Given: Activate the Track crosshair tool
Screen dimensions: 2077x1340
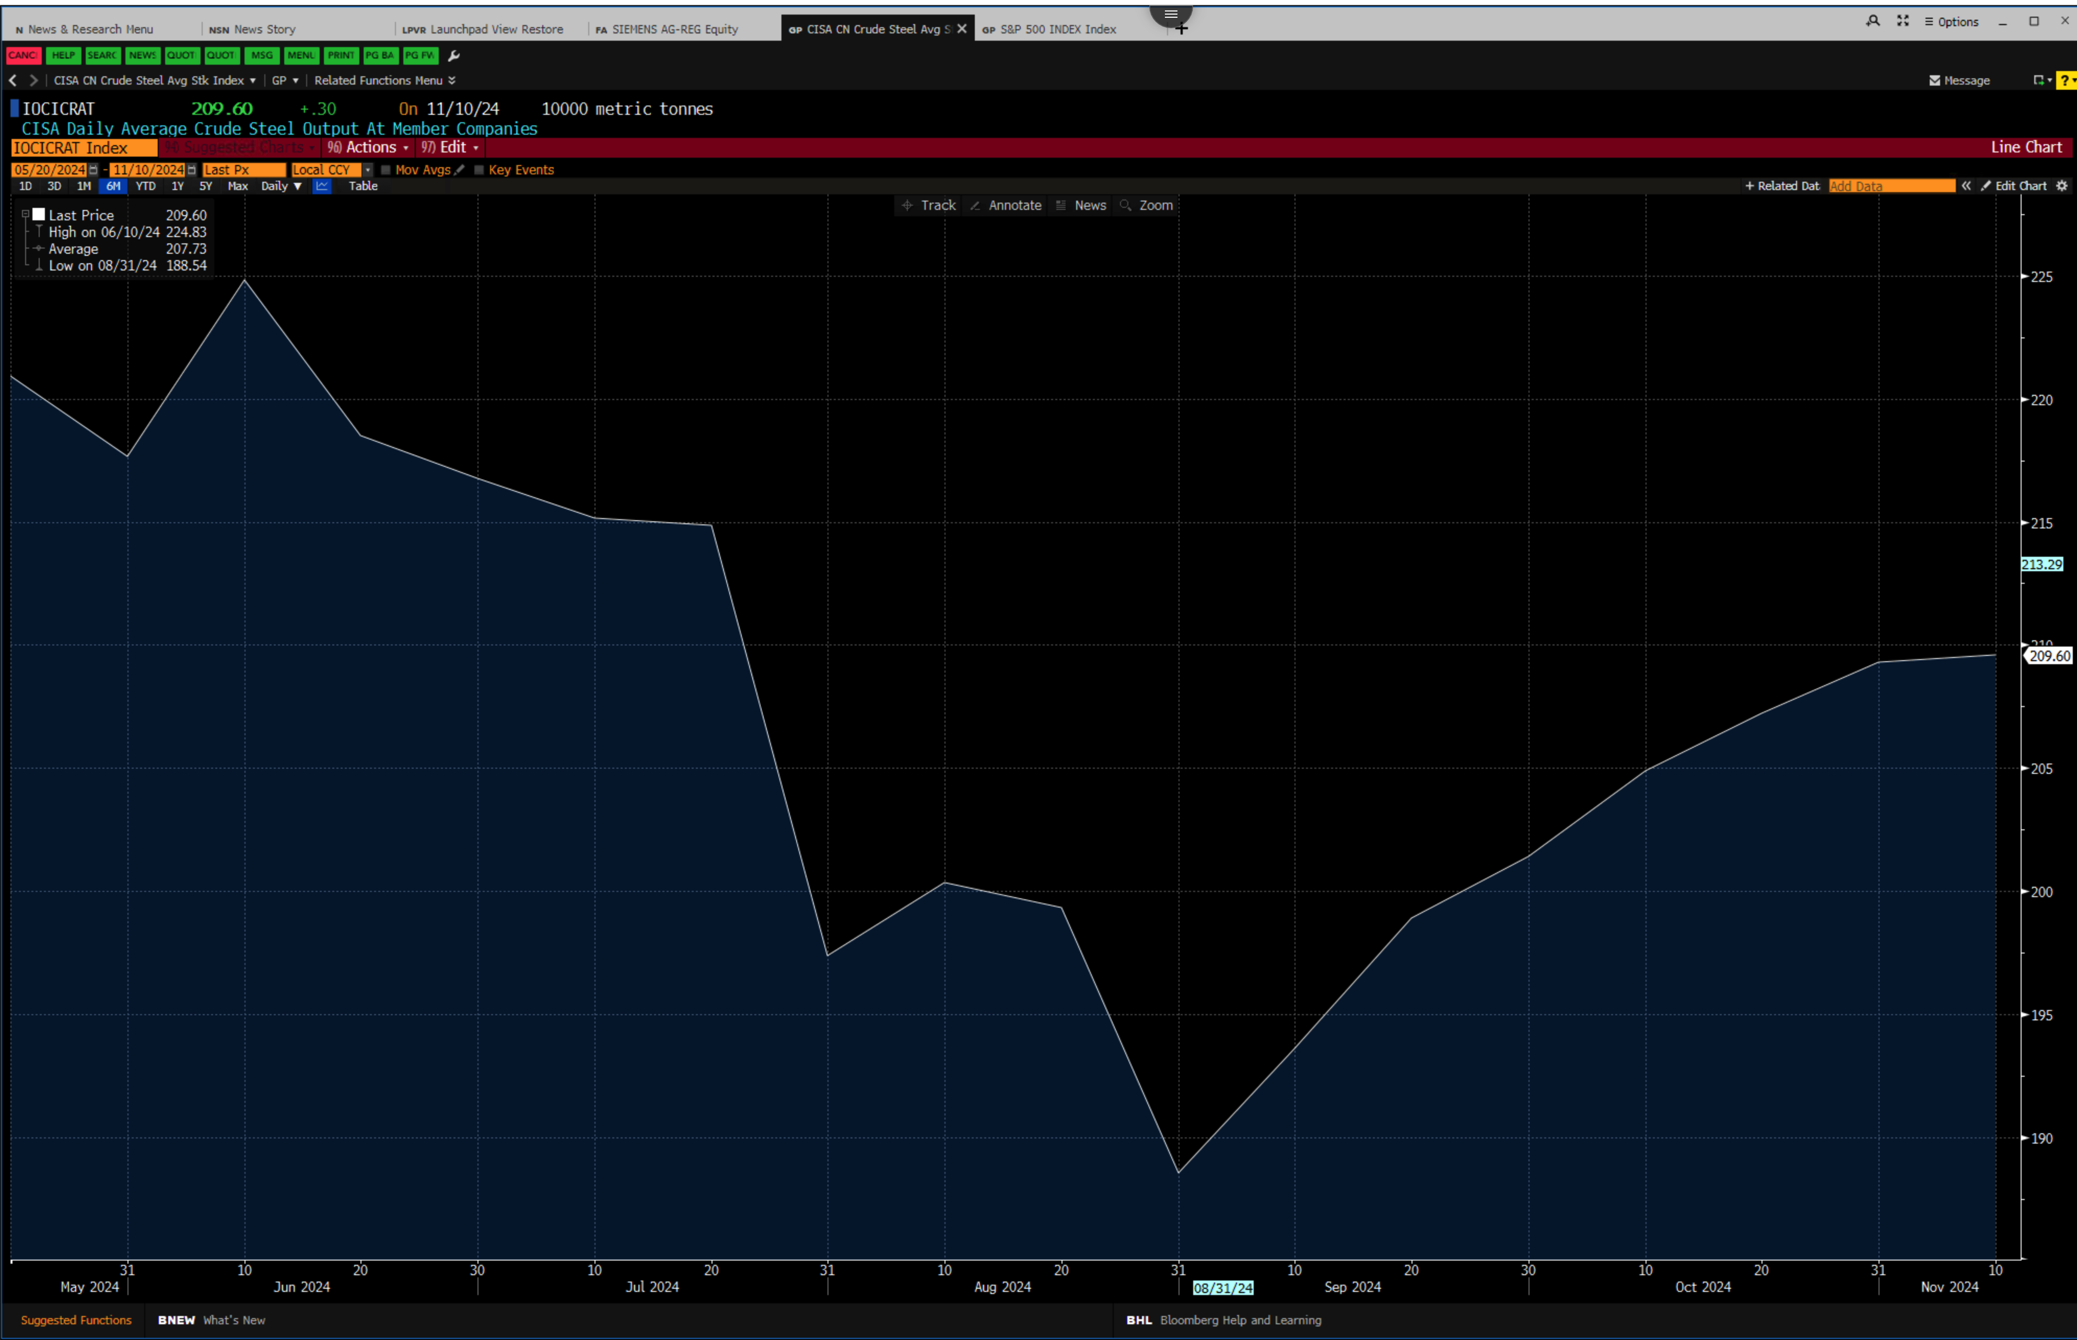Looking at the screenshot, I should coord(929,205).
